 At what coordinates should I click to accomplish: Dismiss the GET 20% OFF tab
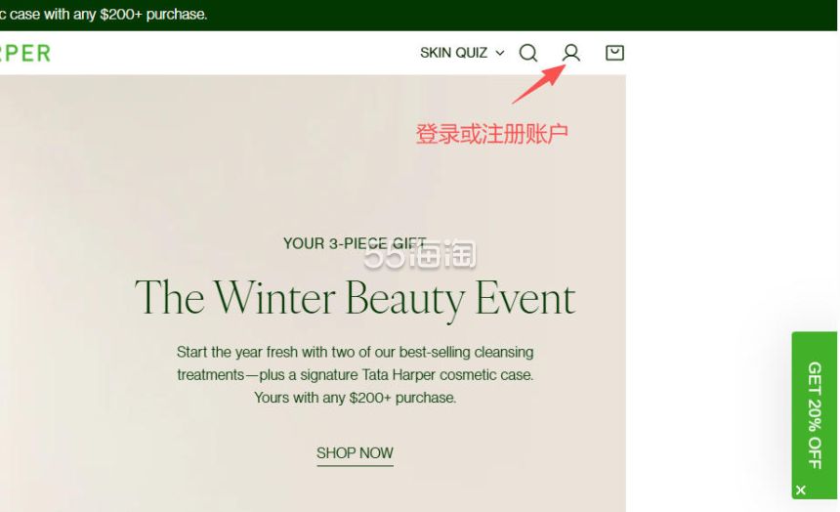click(800, 491)
